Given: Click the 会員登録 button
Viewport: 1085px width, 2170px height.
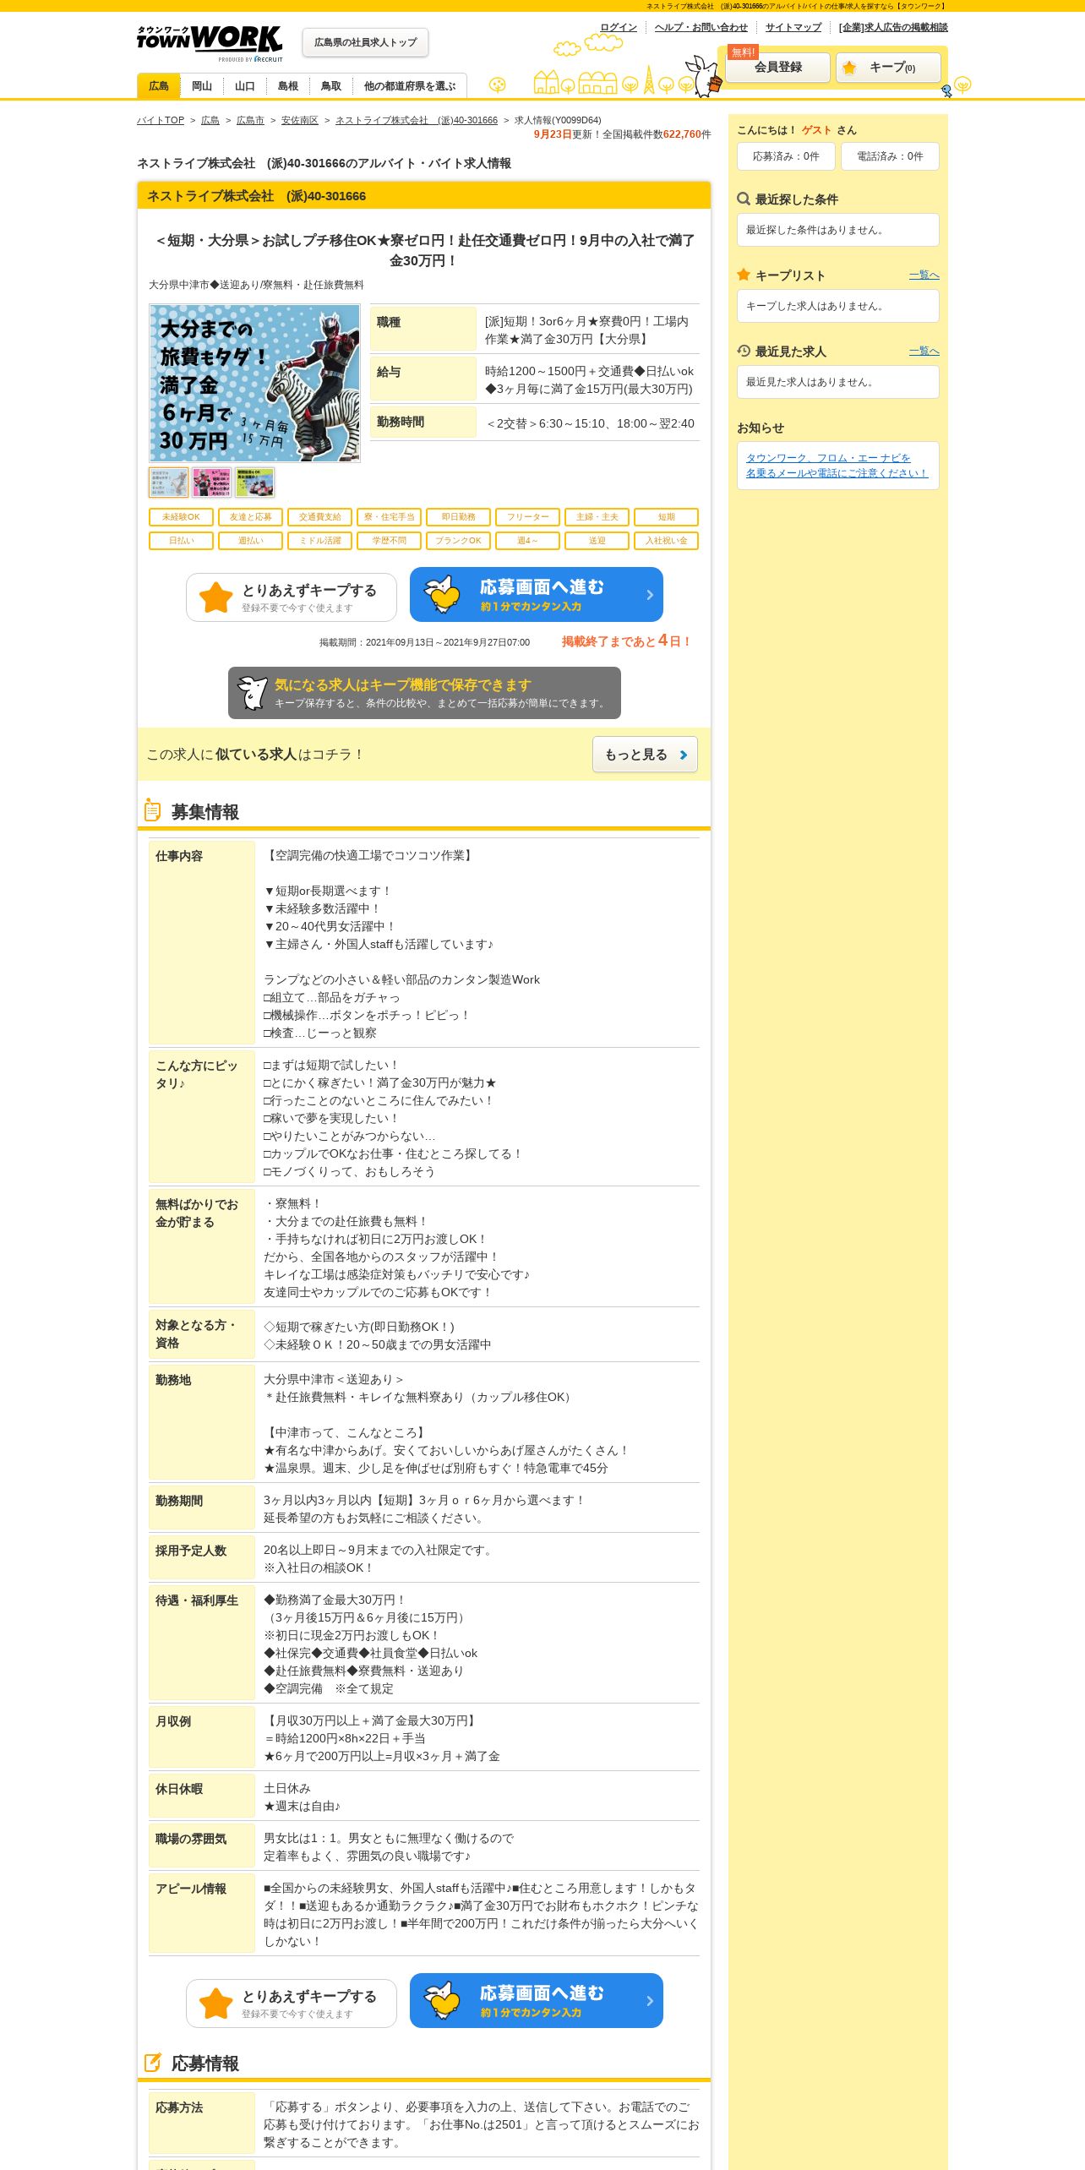Looking at the screenshot, I should click(x=778, y=68).
